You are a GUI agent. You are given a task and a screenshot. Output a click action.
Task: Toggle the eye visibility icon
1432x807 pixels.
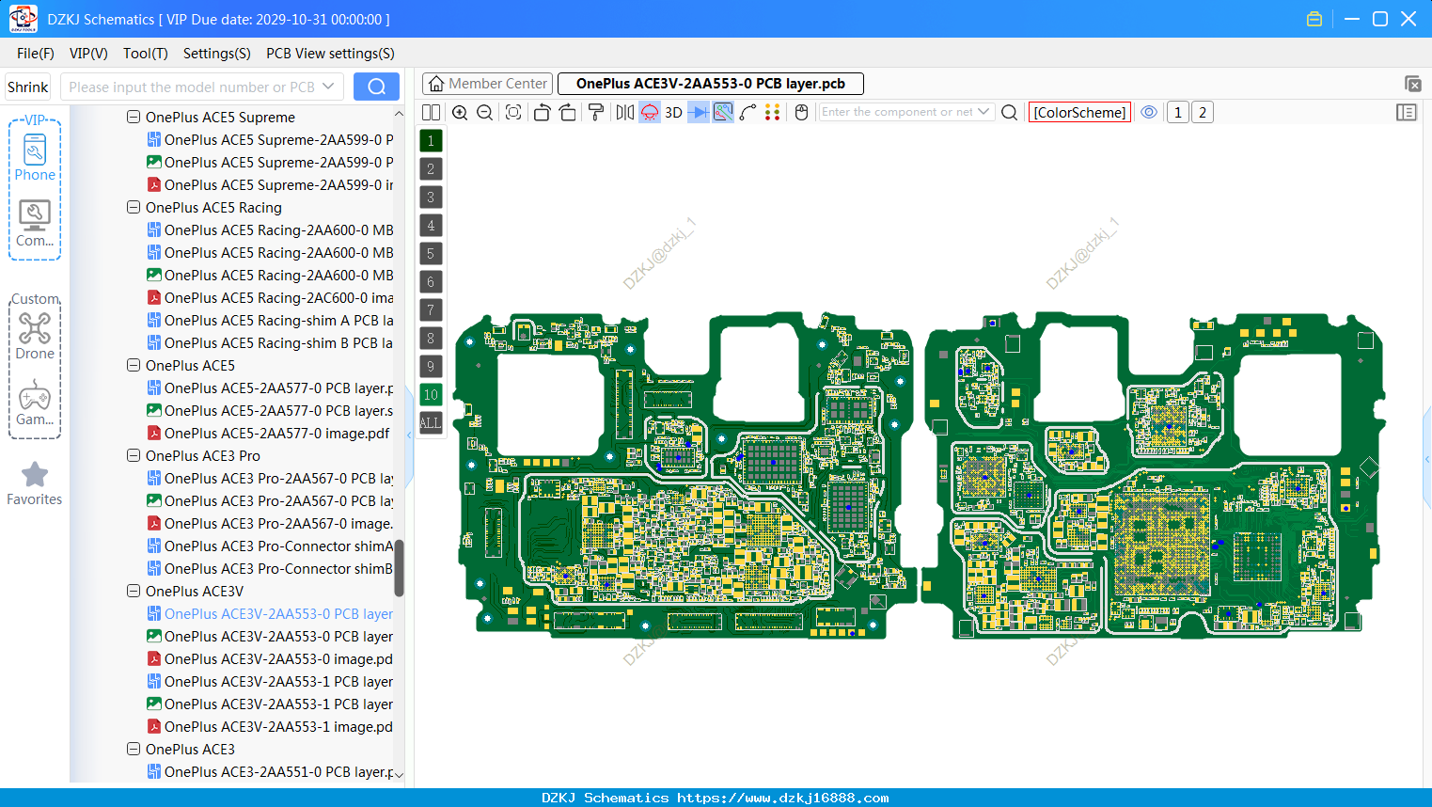click(x=1149, y=112)
